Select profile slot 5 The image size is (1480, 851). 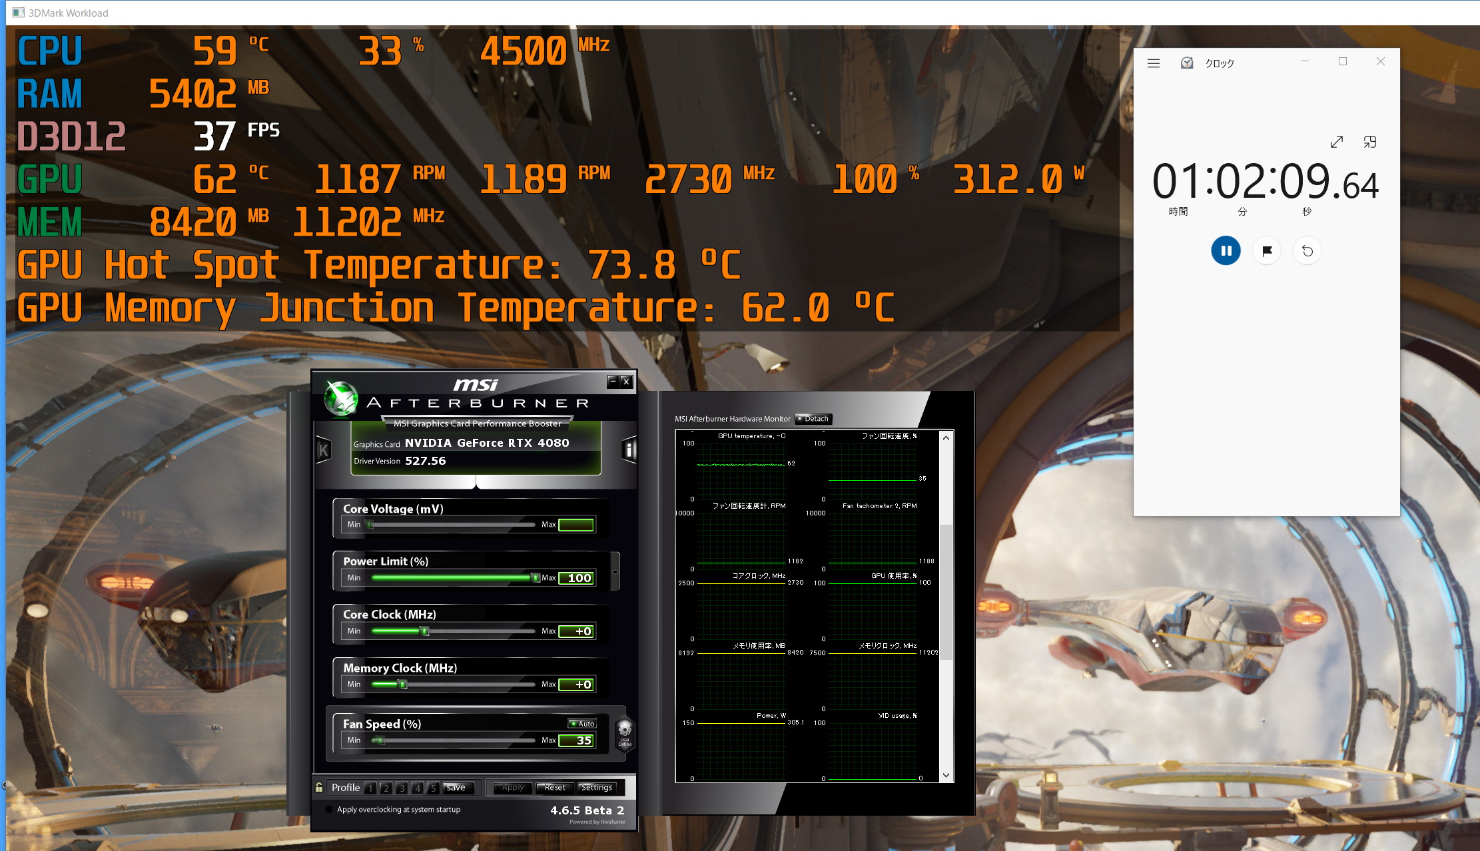coord(433,788)
